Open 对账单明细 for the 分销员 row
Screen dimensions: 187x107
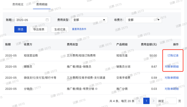click(x=171, y=89)
